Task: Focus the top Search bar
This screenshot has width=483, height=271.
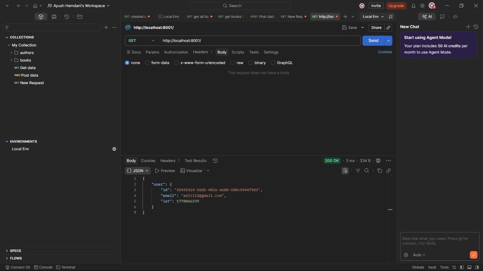Action: [240, 6]
